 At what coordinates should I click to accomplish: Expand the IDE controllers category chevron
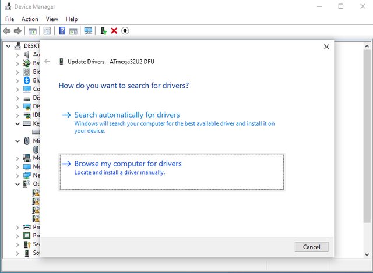(17, 115)
